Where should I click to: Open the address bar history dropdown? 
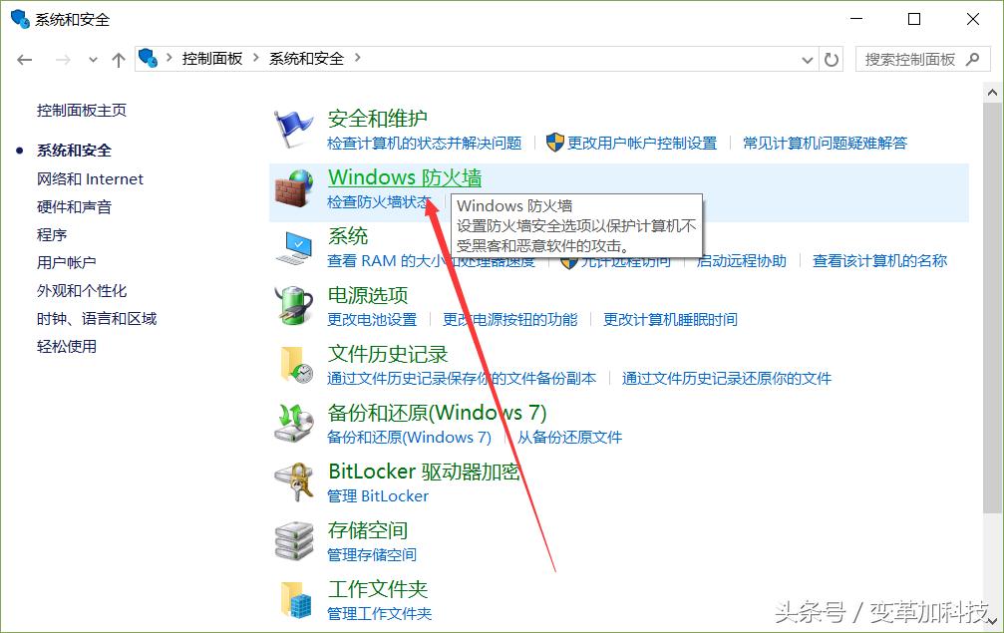pos(807,58)
